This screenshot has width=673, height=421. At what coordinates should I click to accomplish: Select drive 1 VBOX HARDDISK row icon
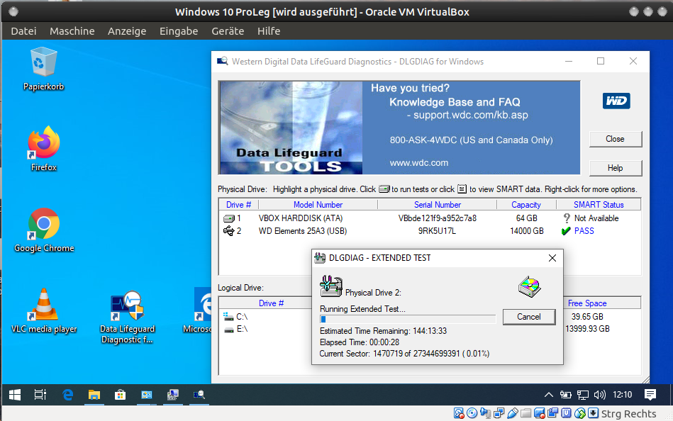(229, 218)
